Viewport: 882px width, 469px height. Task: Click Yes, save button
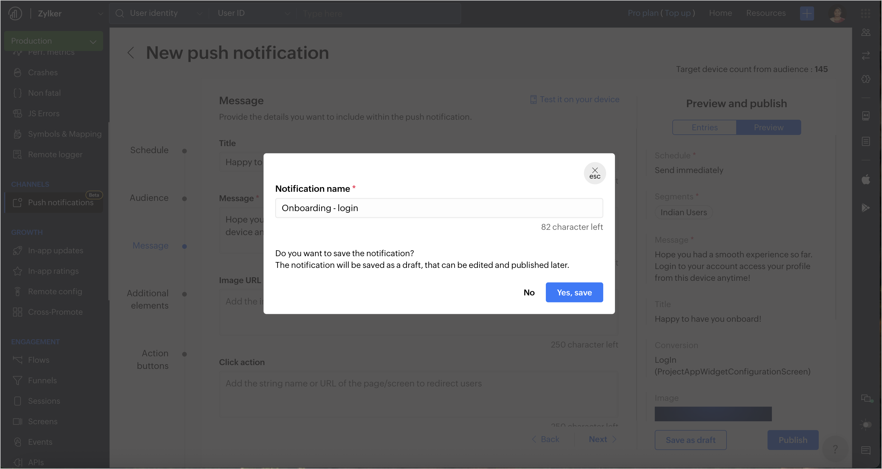574,292
